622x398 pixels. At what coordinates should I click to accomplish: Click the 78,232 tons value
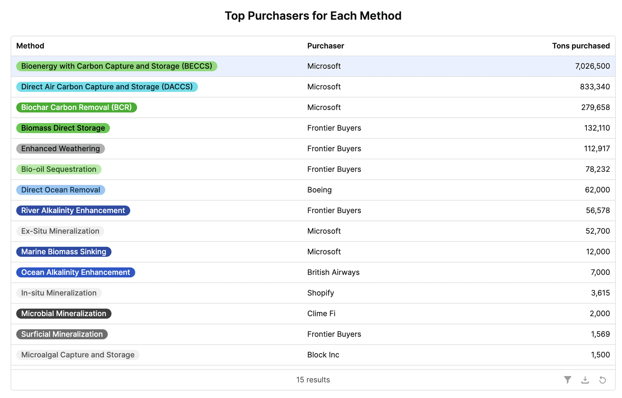click(598, 169)
